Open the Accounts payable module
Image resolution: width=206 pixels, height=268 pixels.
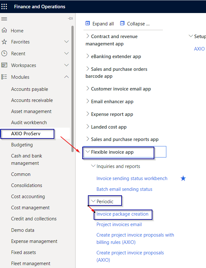[30, 89]
